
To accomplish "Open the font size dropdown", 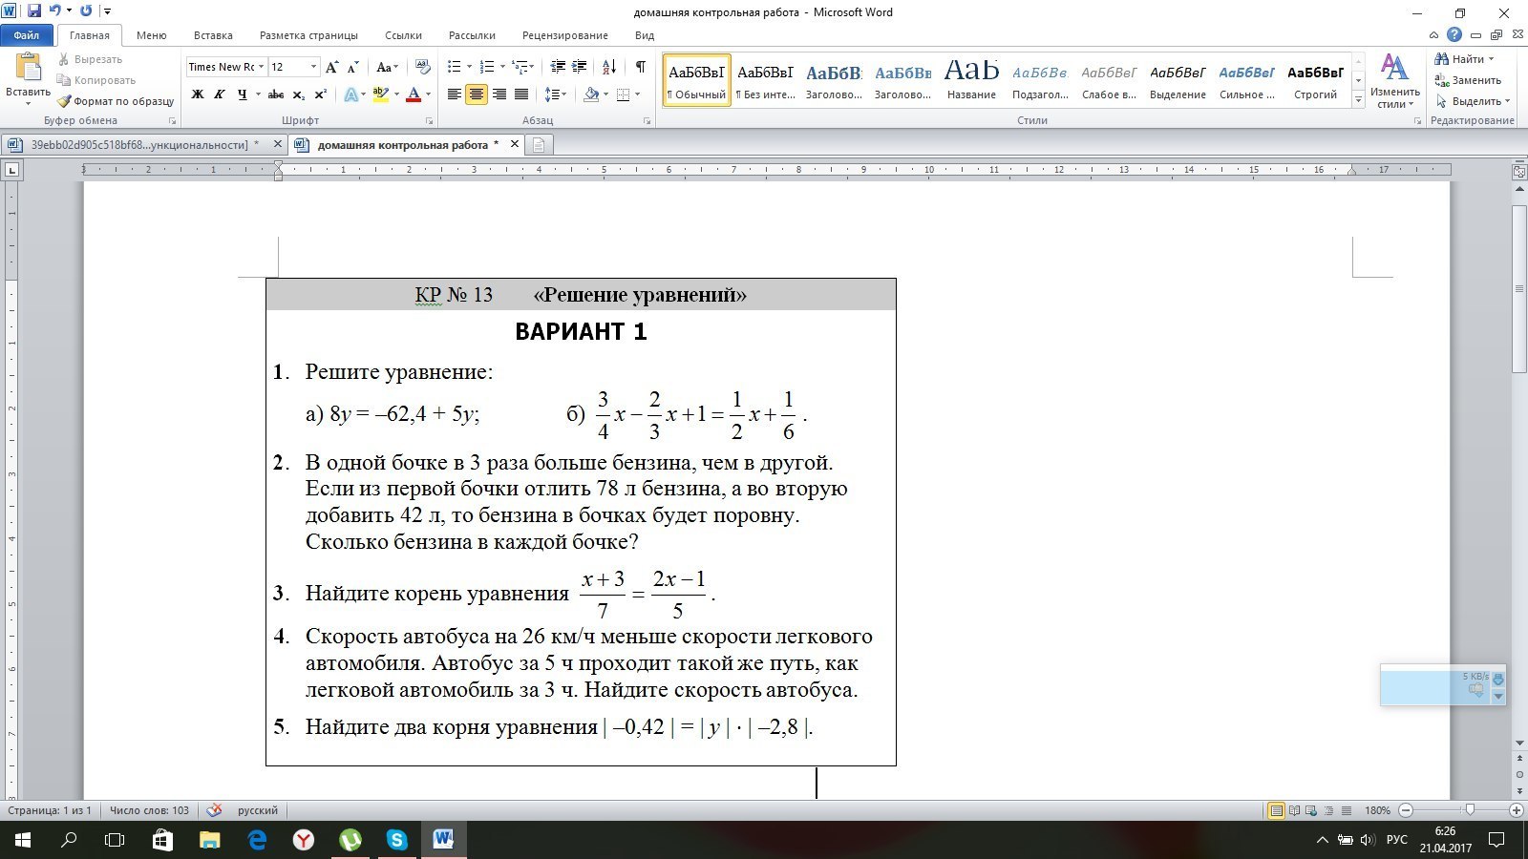I will (x=313, y=67).
